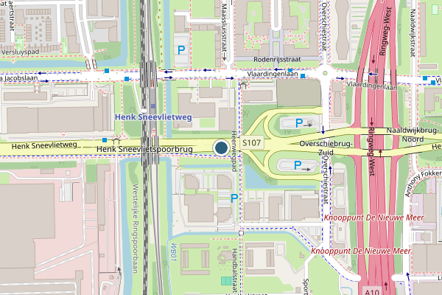Image resolution: width=442 pixels, height=295 pixels.
Task: Click the Anthony Fokker street label
Action: (423, 183)
